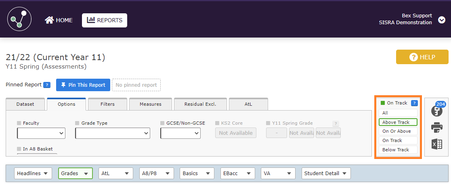Click the Y11 Spring Grade help icon

coord(335,124)
